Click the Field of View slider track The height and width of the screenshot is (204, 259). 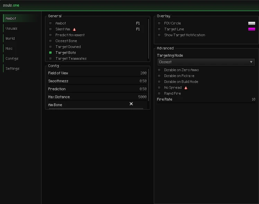(x=97, y=76)
